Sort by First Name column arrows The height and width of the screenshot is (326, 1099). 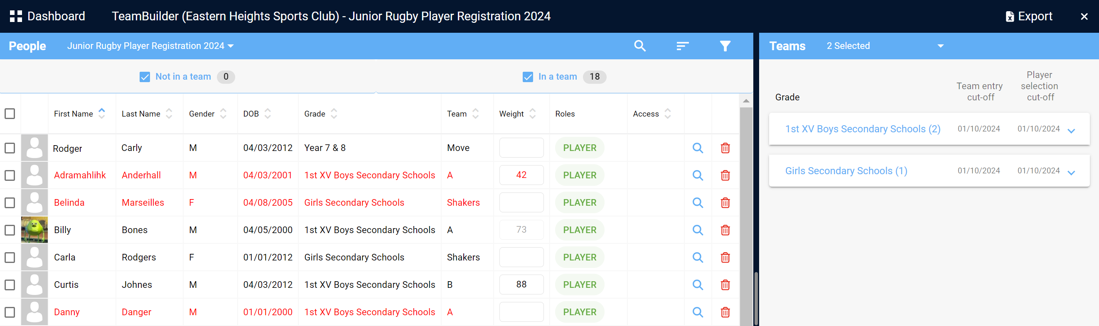101,113
